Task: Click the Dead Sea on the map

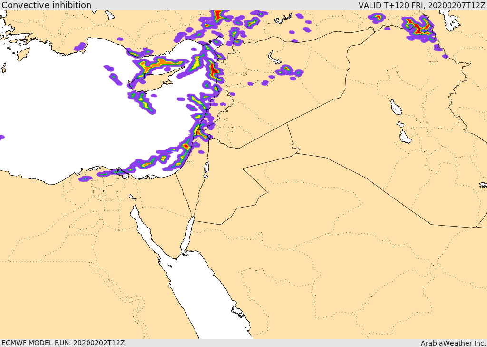Action: pos(206,170)
